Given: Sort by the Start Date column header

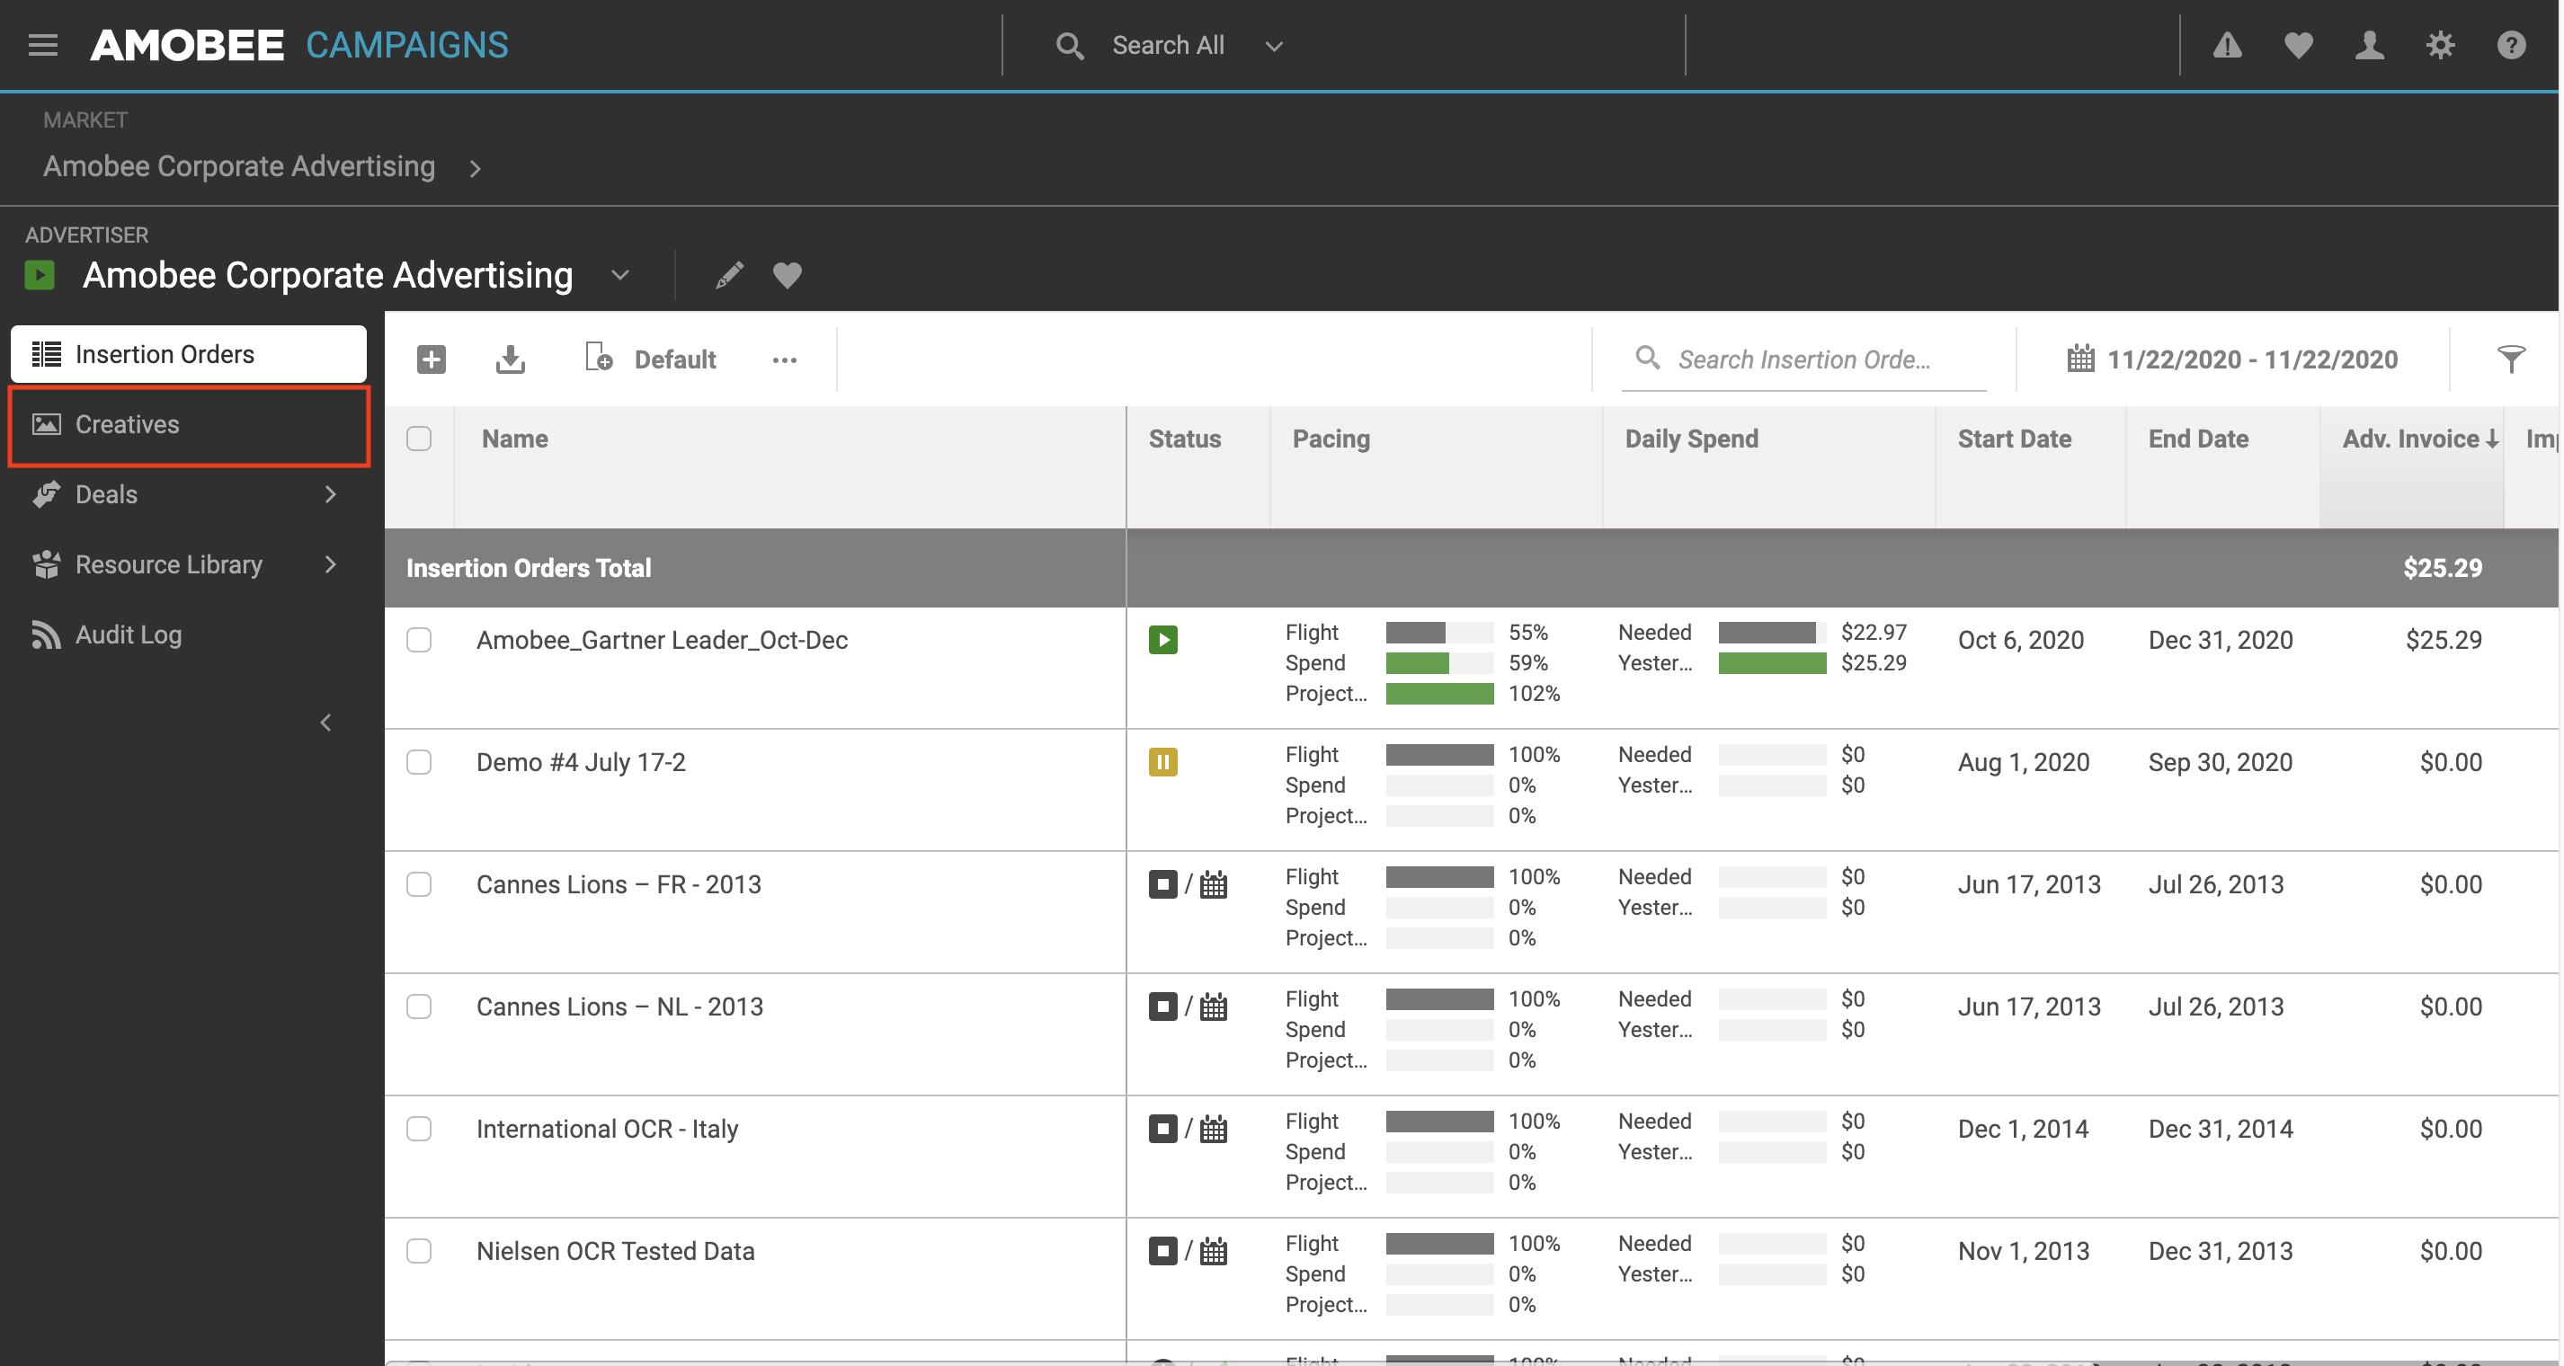Looking at the screenshot, I should click(2014, 439).
